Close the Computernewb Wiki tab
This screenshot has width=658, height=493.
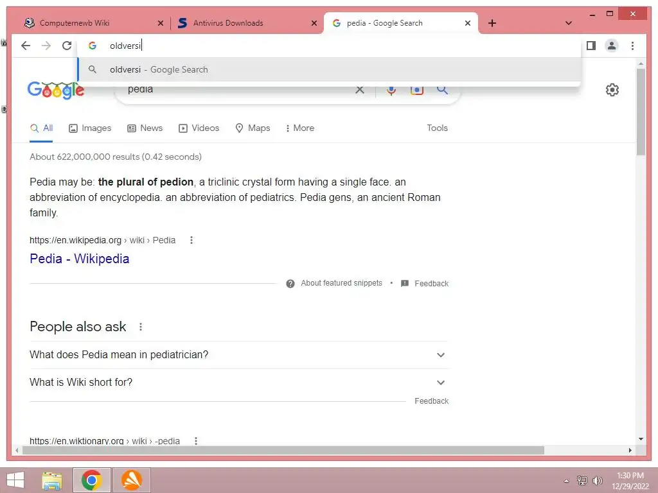tap(160, 23)
